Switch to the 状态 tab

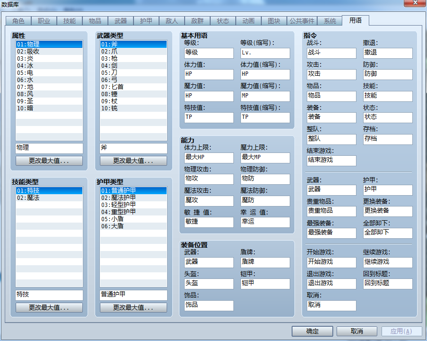tap(223, 21)
